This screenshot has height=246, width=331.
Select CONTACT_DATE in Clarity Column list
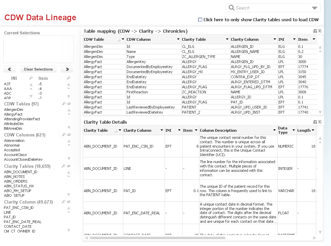pos(18,226)
